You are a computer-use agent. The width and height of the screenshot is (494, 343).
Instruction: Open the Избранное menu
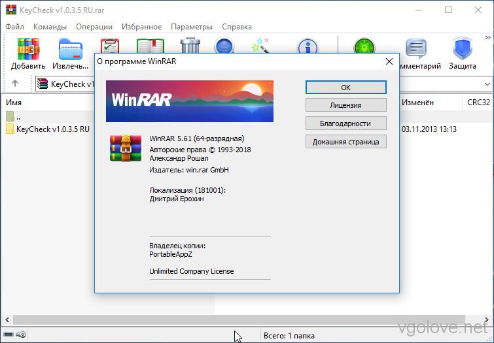point(141,27)
